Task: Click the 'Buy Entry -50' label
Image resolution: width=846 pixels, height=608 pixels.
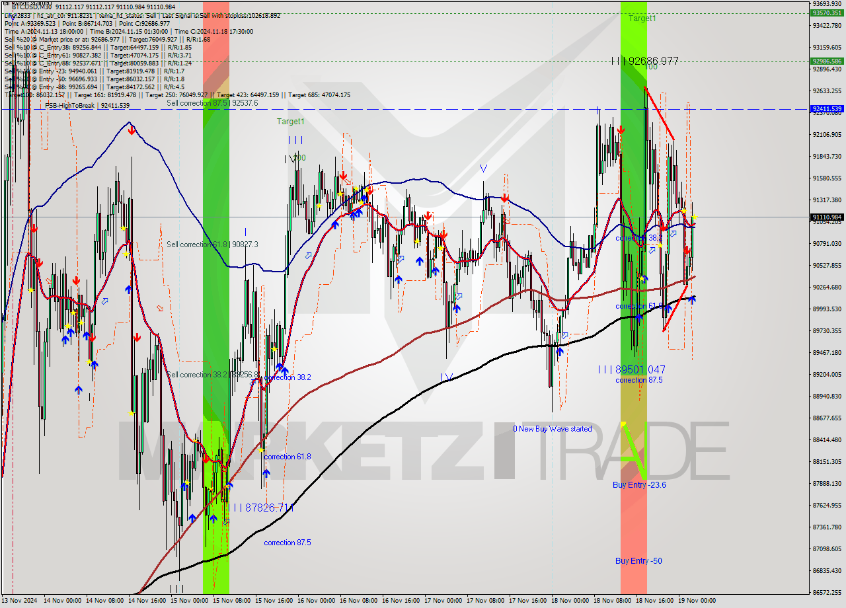Action: pos(638,561)
